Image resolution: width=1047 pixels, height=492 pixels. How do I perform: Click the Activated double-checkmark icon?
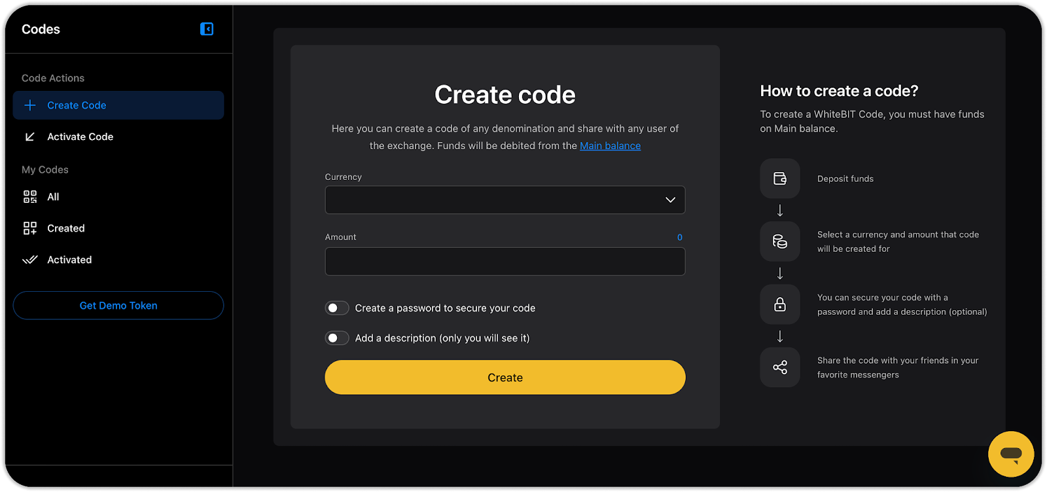coord(30,260)
